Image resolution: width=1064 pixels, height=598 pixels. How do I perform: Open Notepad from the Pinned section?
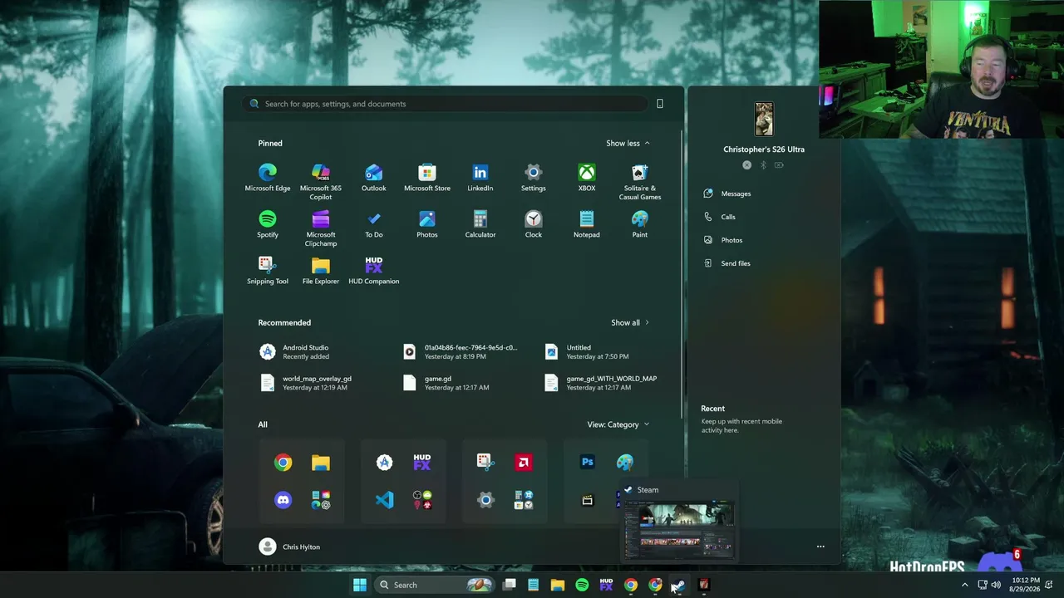pyautogui.click(x=587, y=224)
